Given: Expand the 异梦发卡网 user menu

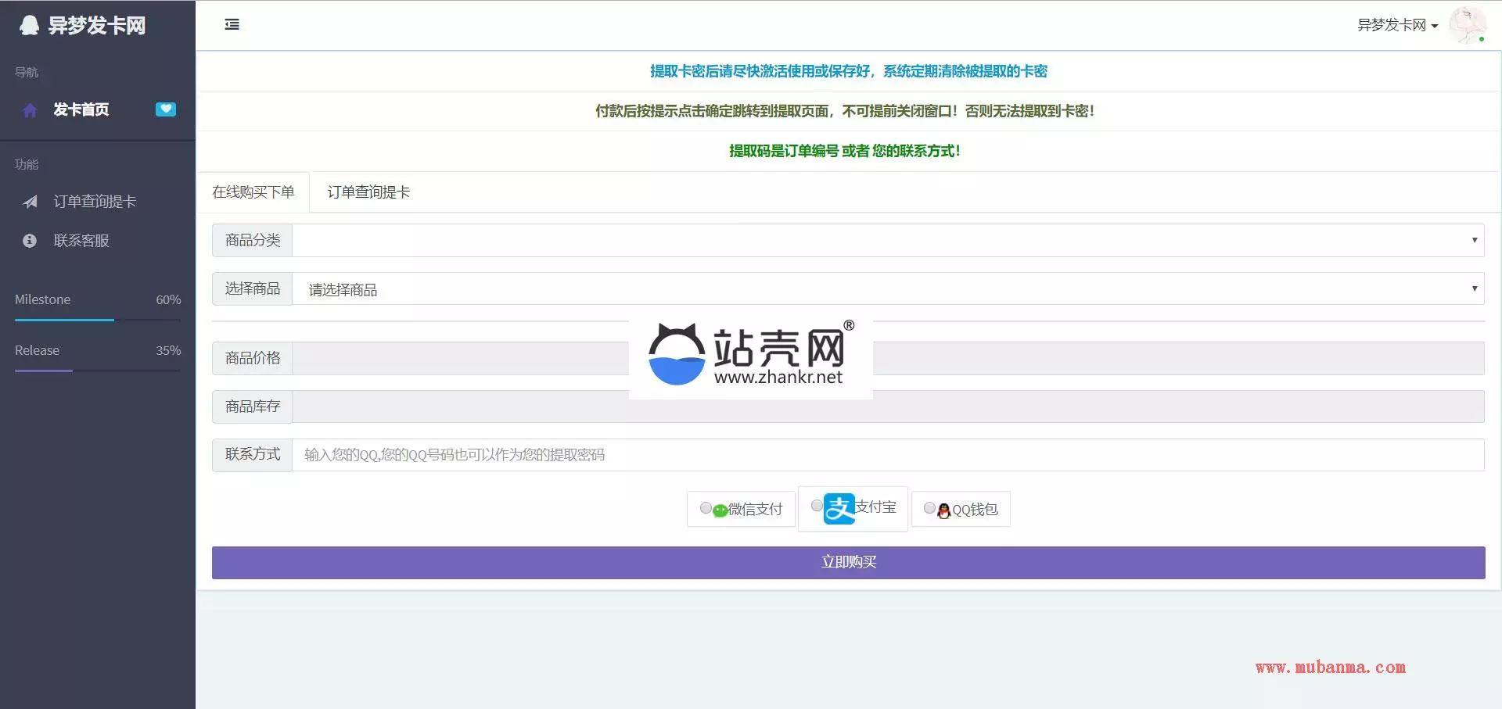Looking at the screenshot, I should click(x=1397, y=25).
